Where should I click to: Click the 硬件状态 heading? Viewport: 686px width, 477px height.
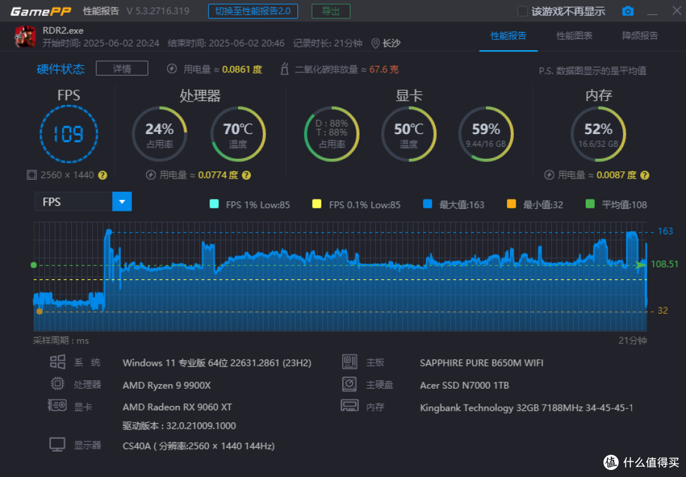(60, 69)
